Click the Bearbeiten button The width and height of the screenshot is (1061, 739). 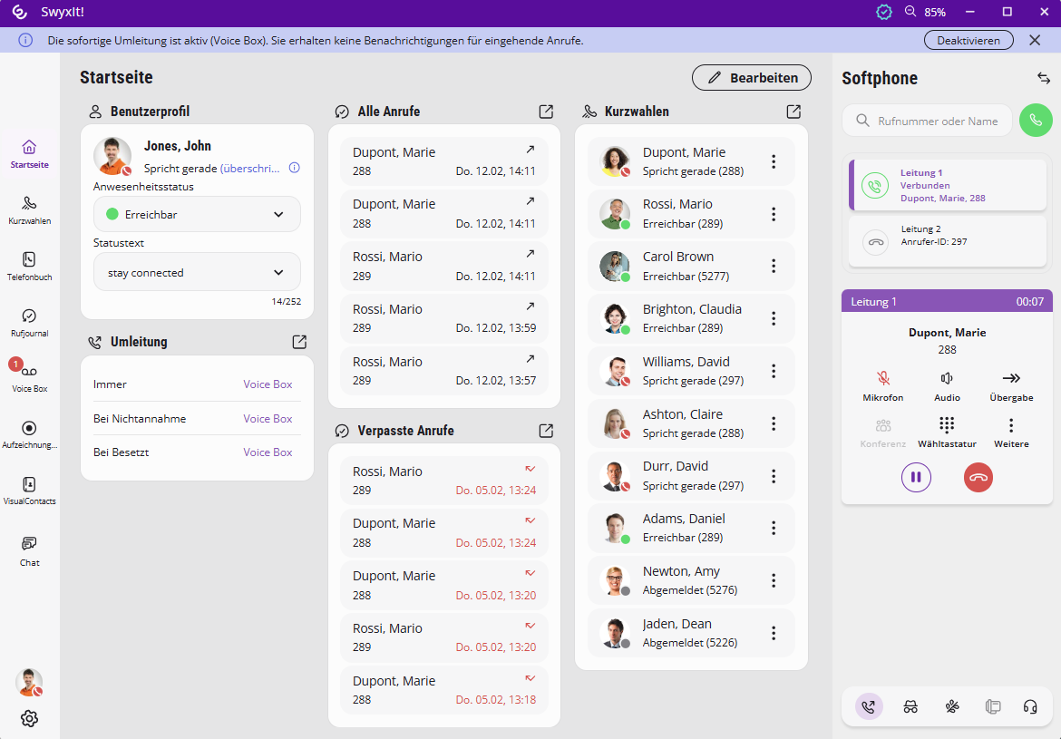(752, 78)
